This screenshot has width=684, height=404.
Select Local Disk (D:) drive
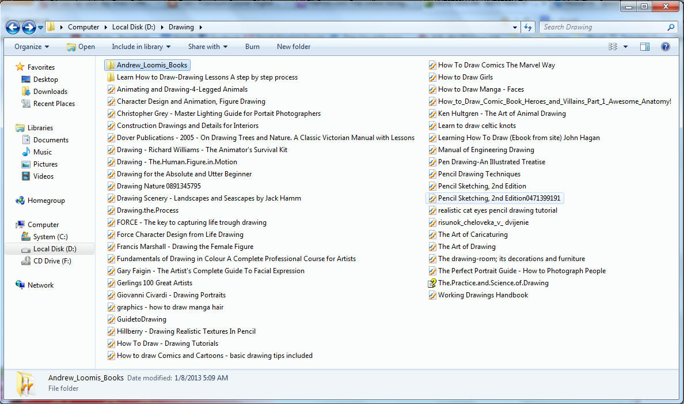[49, 249]
